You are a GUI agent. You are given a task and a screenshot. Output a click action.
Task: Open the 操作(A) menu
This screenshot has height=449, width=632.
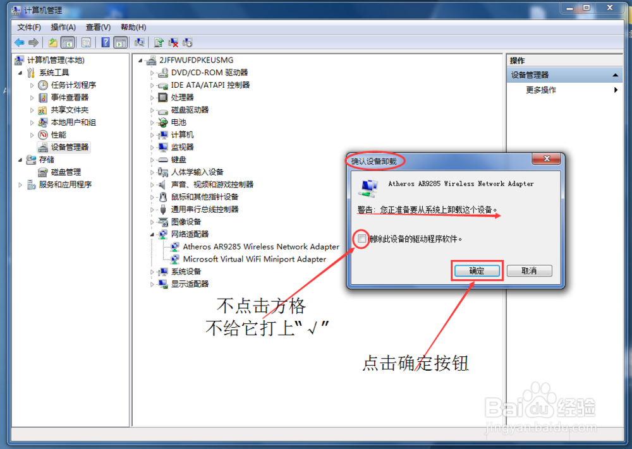[63, 27]
